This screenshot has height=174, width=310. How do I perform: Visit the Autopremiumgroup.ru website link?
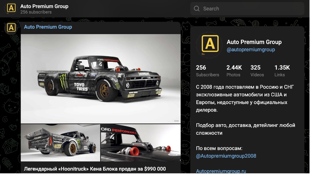pos(221,171)
